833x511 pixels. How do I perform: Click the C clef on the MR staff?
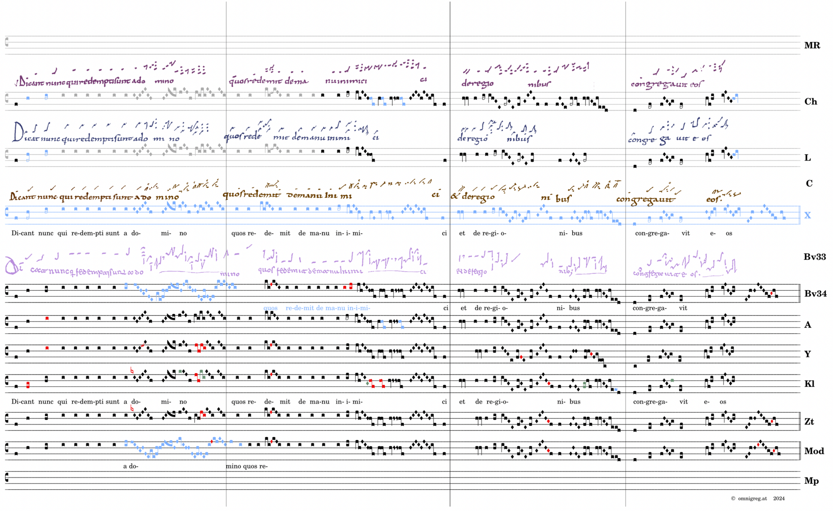click(7, 42)
